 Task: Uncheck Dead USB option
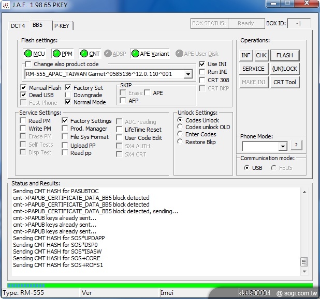tap(23, 95)
